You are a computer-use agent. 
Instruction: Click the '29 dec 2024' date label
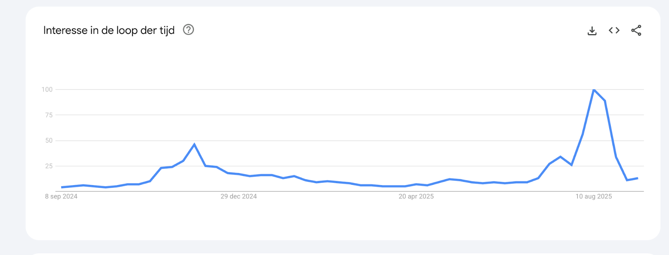coord(239,196)
